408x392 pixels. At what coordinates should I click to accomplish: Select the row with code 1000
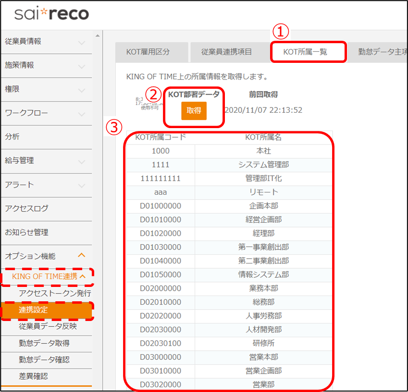pos(229,151)
